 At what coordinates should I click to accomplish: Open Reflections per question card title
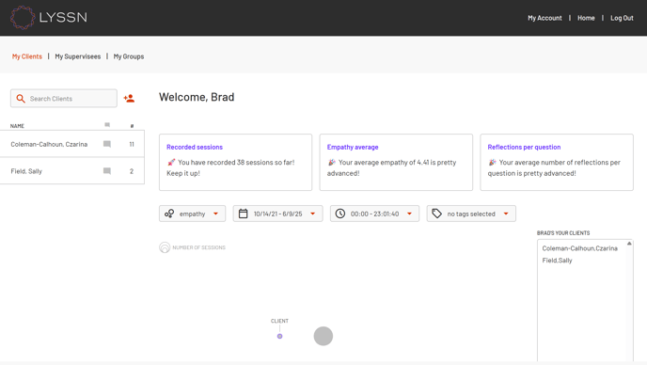[x=524, y=147]
